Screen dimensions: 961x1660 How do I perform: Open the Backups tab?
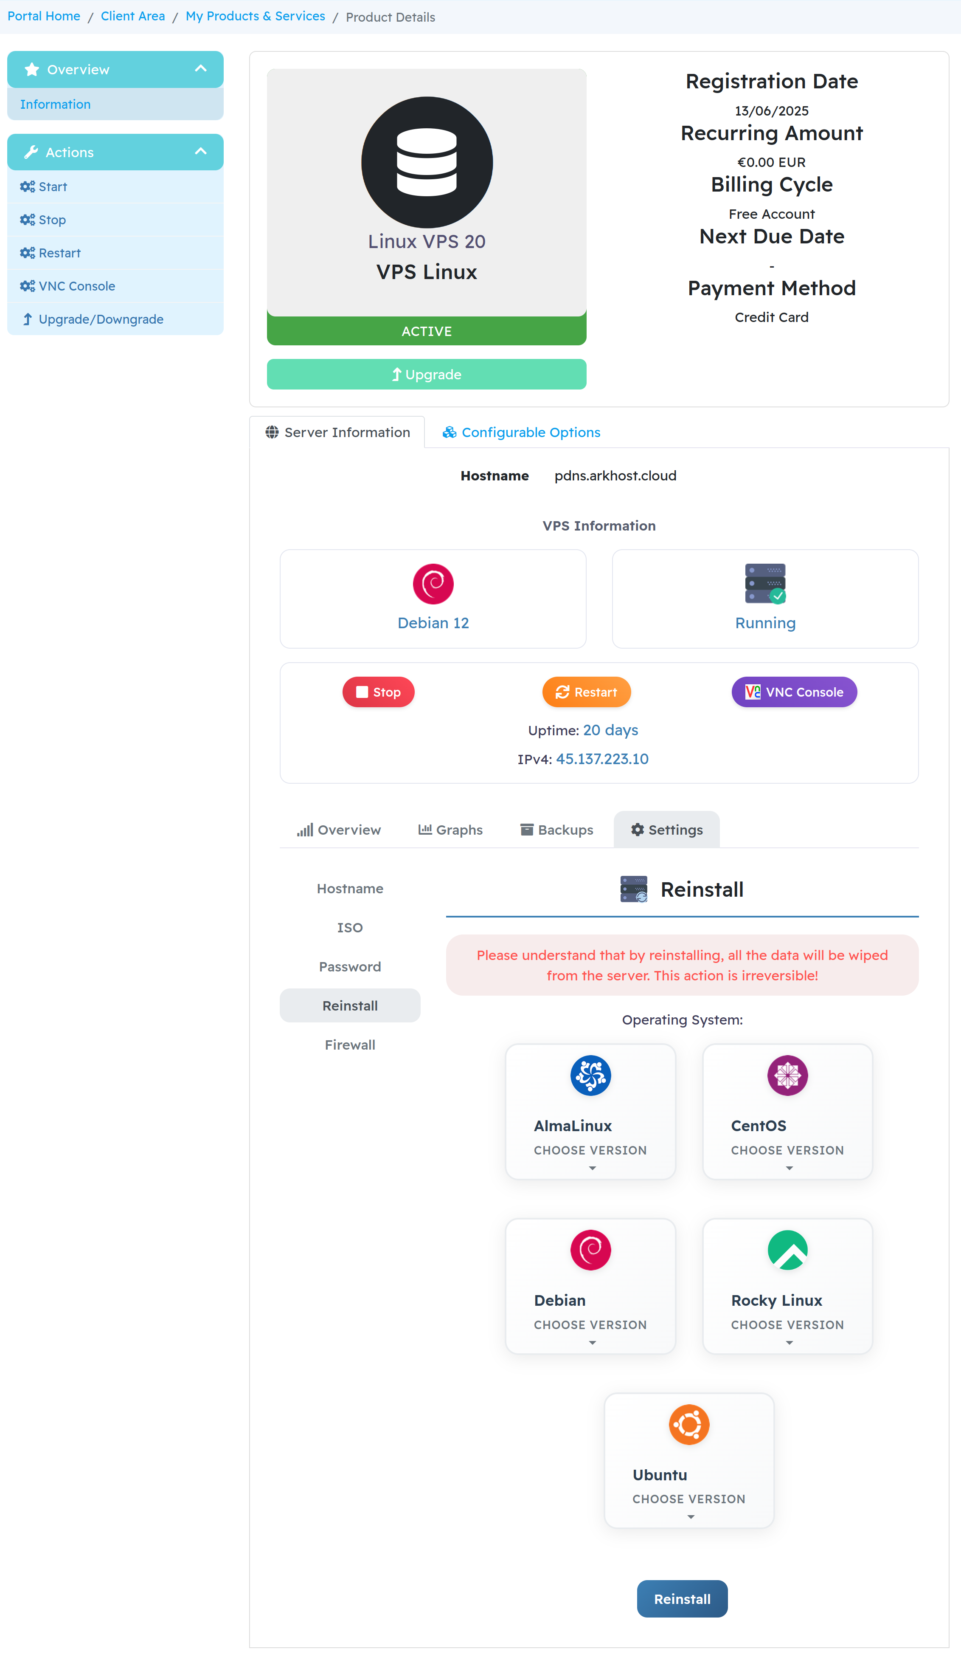tap(557, 830)
